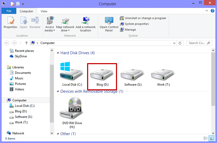The height and width of the screenshot is (143, 217).
Task: Collapse the Hard Disk Drives group
Action: tap(58, 53)
